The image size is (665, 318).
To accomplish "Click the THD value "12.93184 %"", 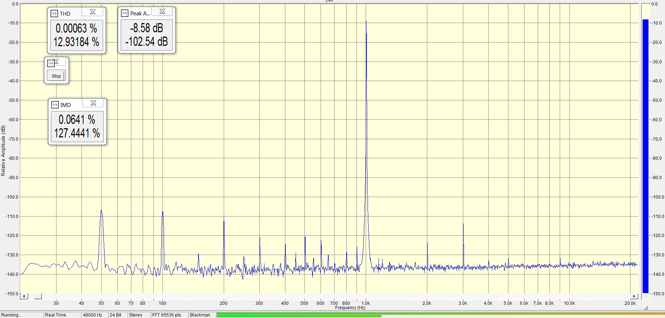I will 76,42.
